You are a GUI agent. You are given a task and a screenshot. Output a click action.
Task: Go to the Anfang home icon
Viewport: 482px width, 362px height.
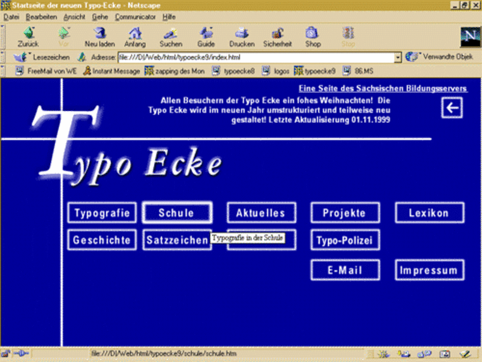tap(135, 33)
